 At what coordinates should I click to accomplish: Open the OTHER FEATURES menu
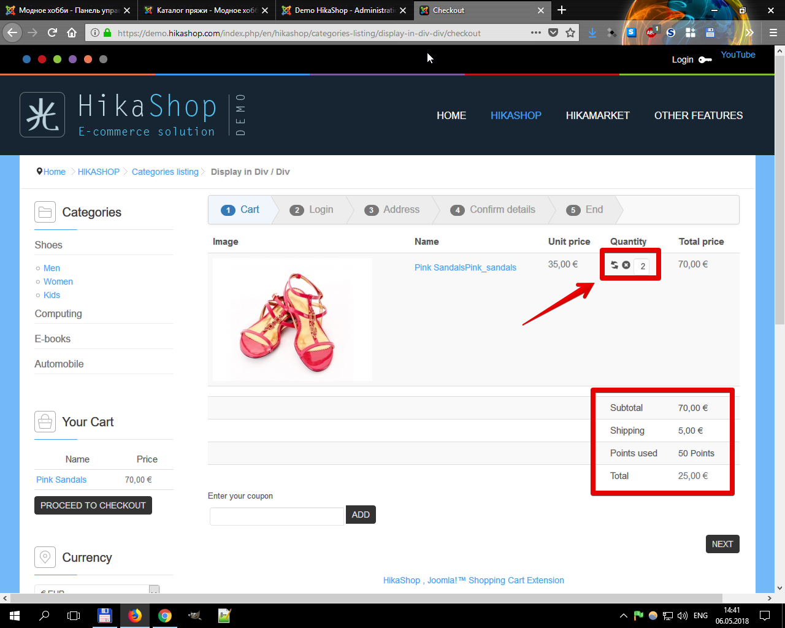(699, 115)
